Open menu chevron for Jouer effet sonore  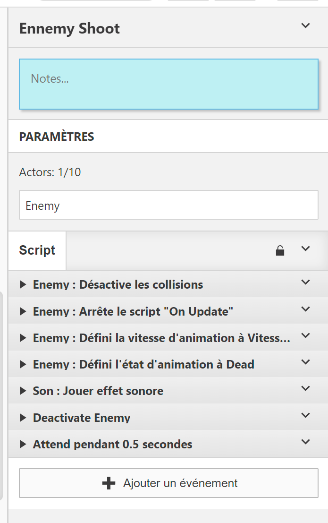pos(306,389)
